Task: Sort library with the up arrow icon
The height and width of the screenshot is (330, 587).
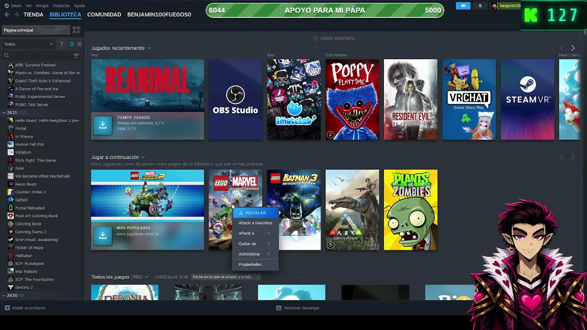Action: click(x=61, y=44)
